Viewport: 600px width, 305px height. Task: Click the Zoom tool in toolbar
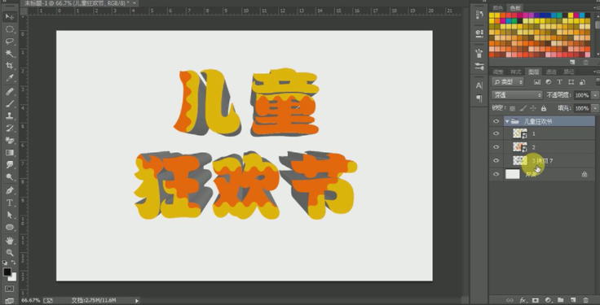pos(10,252)
